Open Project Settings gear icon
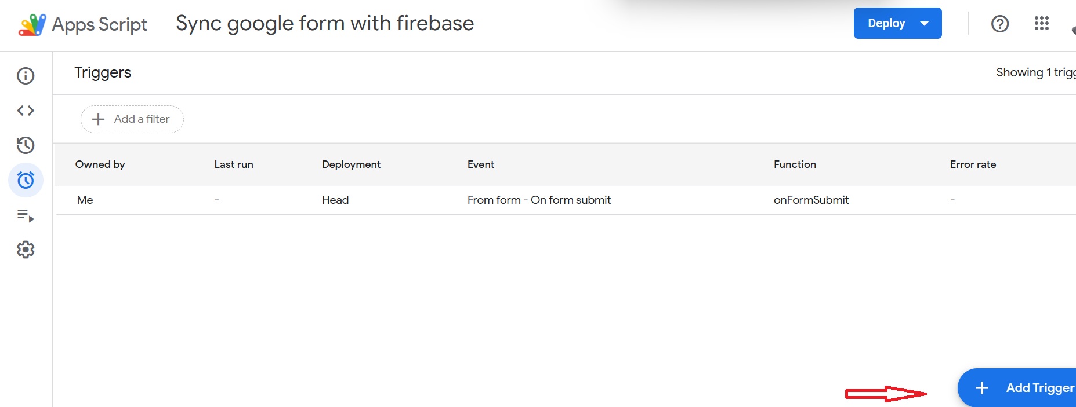 coord(26,250)
